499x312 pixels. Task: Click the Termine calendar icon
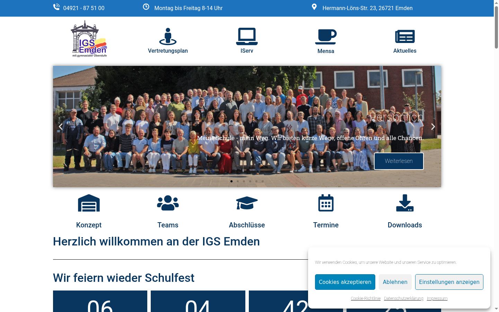326,203
